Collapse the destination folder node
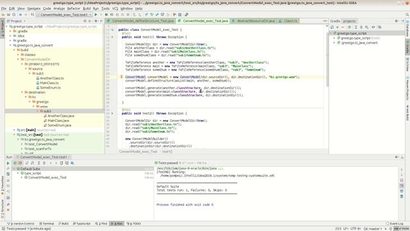This screenshot has width=410, height=231. (22, 92)
